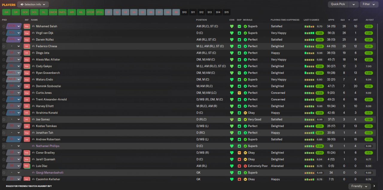Click the Extremely Poor morale icon for Luis Díaz

[245, 166]
